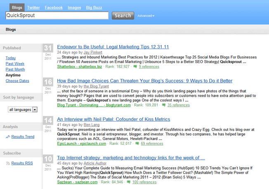Click references bubble icon beside 9 references

point(135,67)
